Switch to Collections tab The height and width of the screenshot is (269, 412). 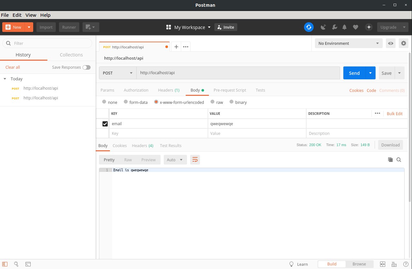(x=71, y=55)
